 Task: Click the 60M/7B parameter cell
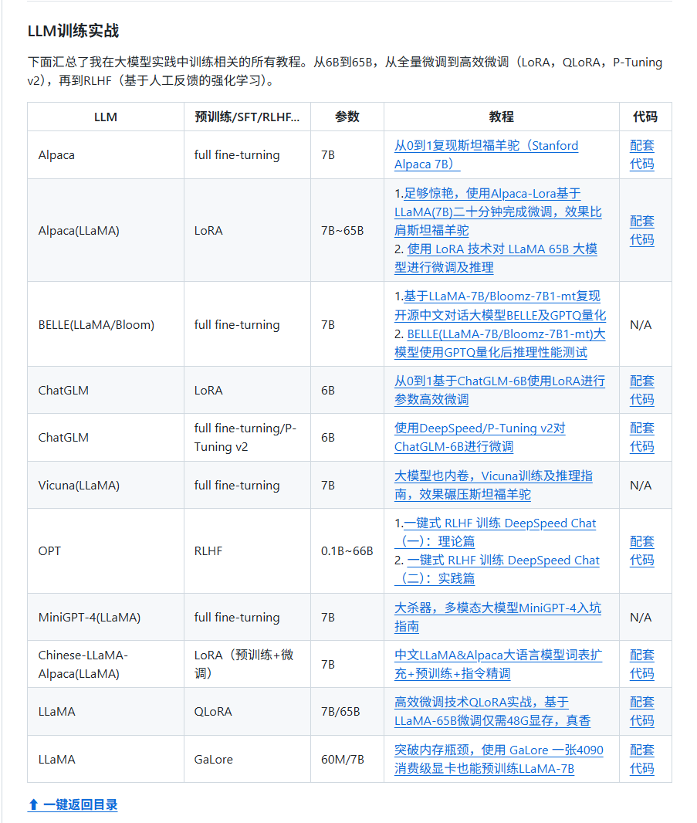(347, 759)
